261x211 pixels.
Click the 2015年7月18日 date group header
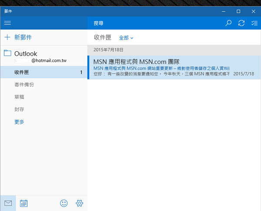[174, 50]
